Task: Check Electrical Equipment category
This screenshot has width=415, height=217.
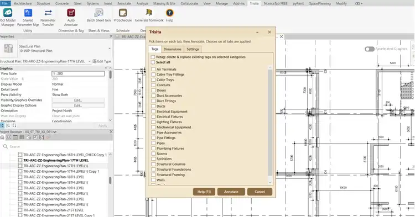Action: point(153,112)
